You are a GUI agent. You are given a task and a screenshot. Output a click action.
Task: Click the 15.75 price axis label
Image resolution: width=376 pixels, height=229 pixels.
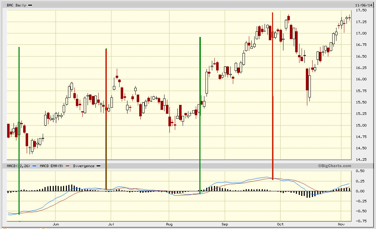click(x=361, y=91)
